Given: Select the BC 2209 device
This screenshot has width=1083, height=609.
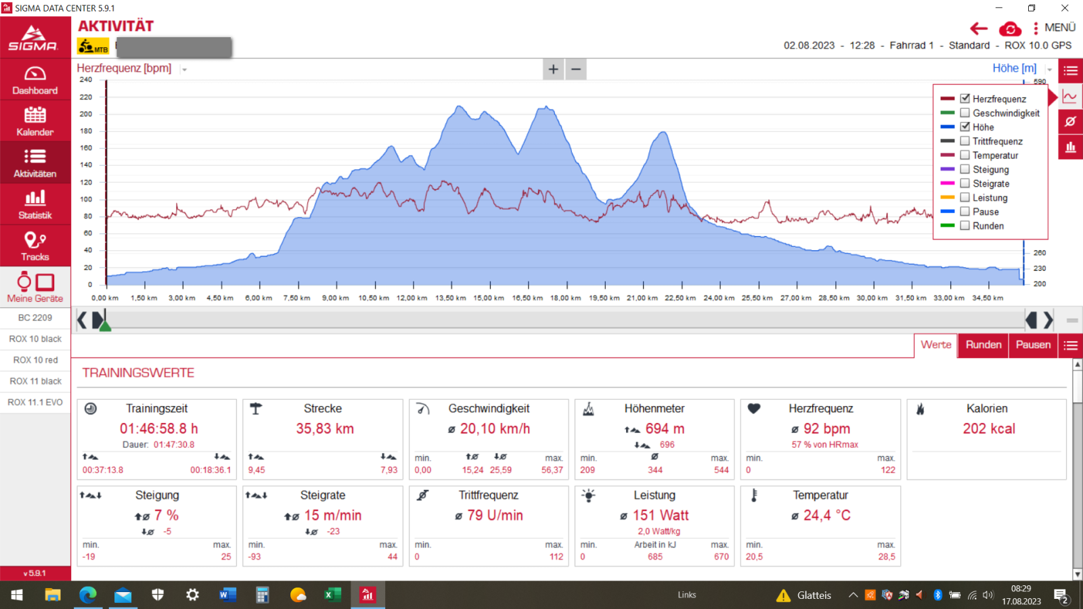Looking at the screenshot, I should tap(35, 317).
